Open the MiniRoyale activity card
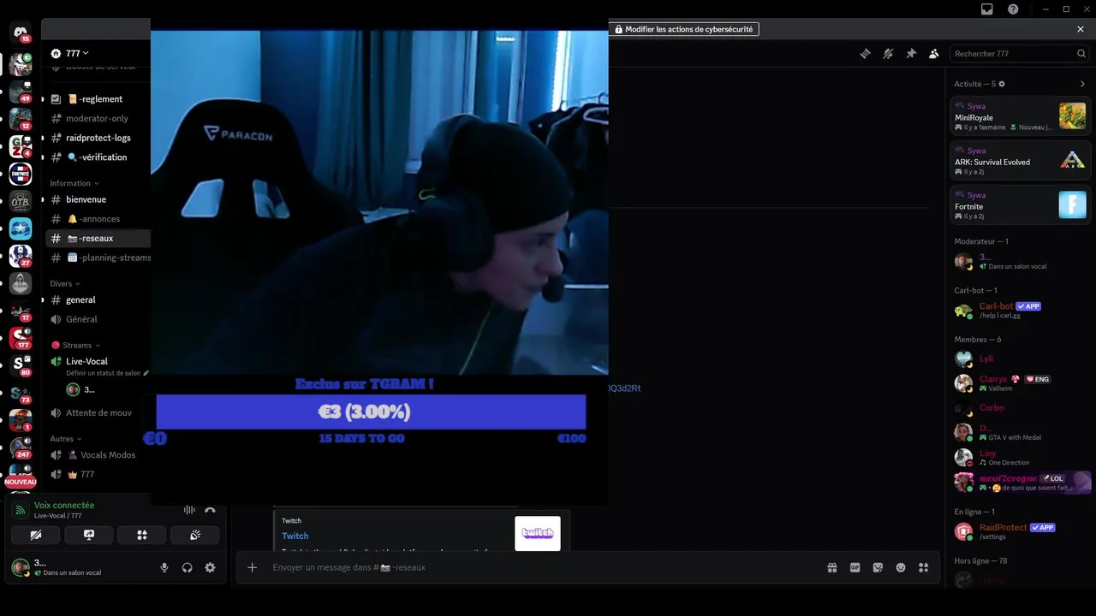Screen dimensions: 1096x616 click(x=1021, y=115)
